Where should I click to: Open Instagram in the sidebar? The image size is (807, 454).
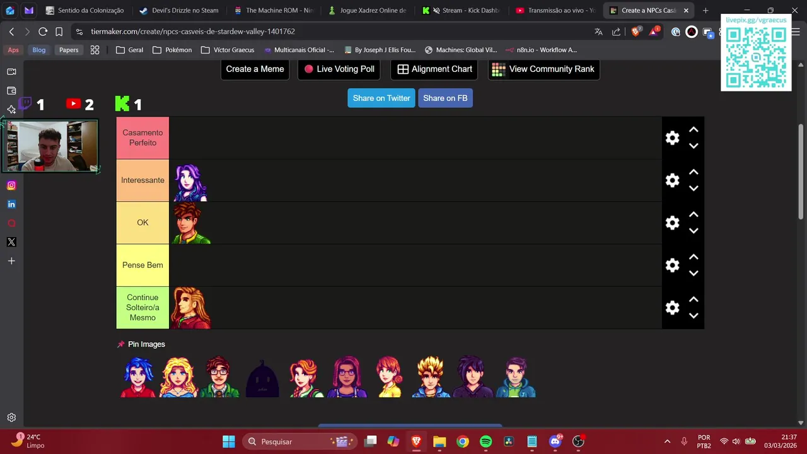[x=11, y=185]
